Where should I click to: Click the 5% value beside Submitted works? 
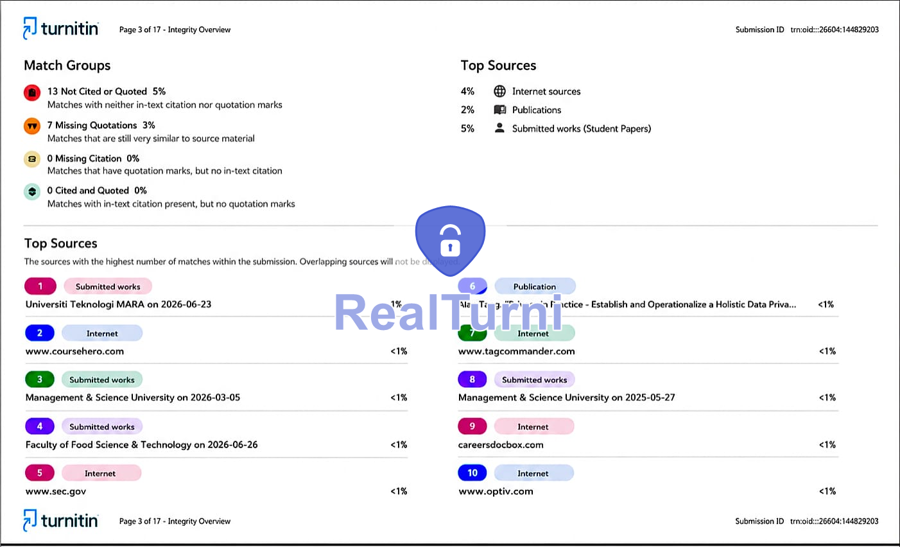[x=467, y=128]
